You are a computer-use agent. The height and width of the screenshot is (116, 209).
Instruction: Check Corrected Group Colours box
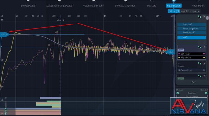coord(206,96)
